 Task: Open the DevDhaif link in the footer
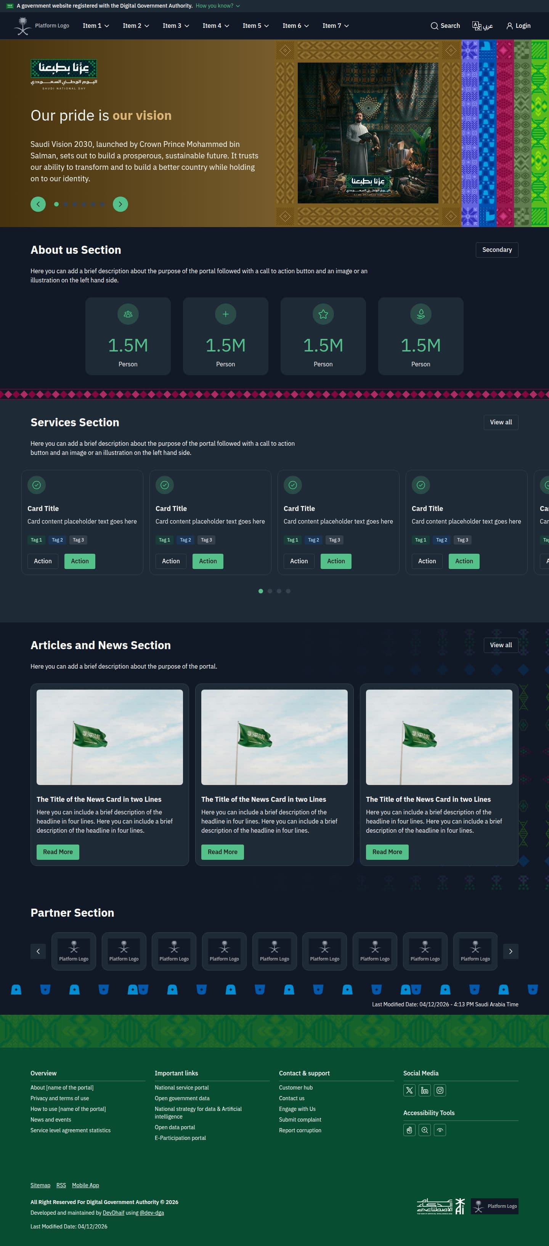[114, 1213]
